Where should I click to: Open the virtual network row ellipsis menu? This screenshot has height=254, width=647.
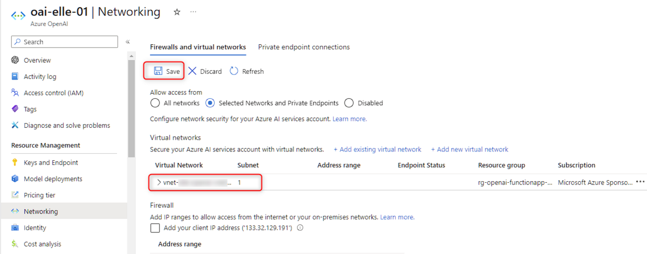640,182
